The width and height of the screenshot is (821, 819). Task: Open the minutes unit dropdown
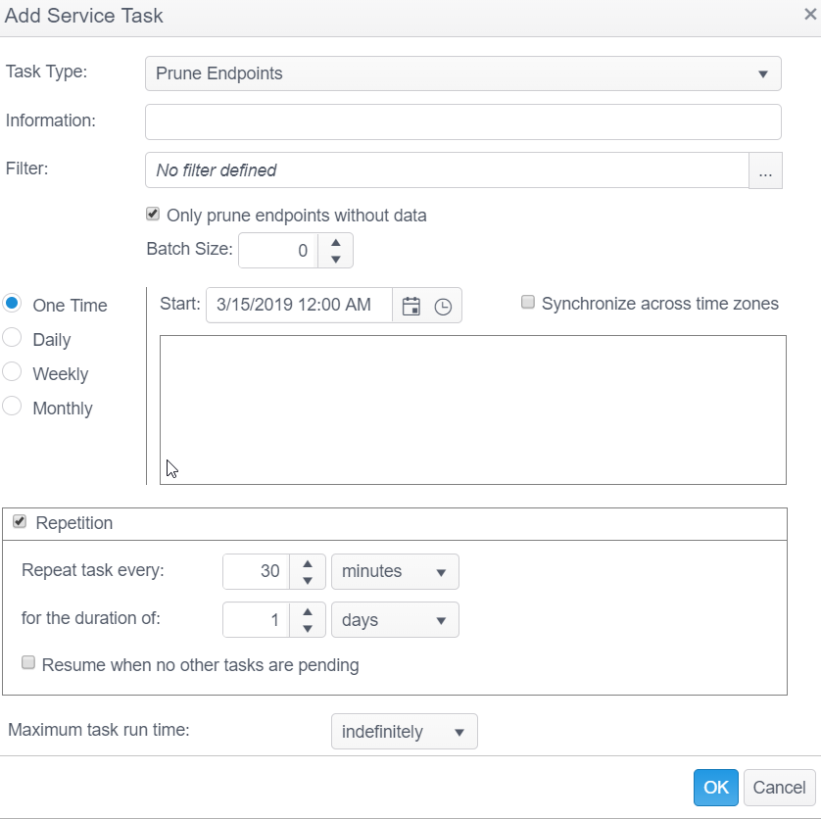pyautogui.click(x=395, y=571)
